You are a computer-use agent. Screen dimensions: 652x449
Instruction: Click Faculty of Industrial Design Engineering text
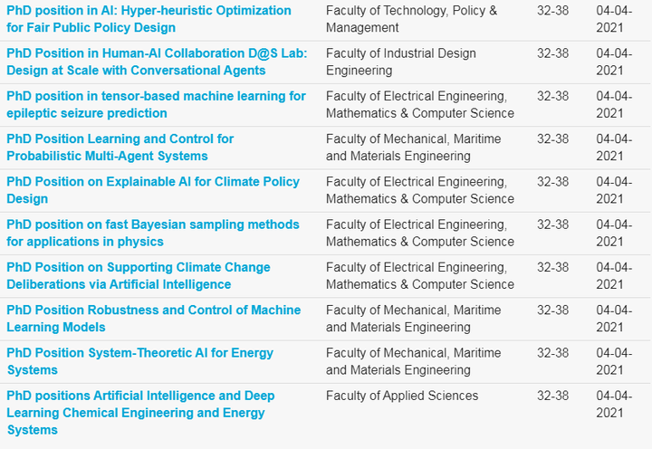(400, 62)
